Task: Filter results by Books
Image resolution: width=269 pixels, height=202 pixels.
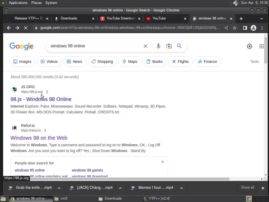Action: [x=154, y=62]
